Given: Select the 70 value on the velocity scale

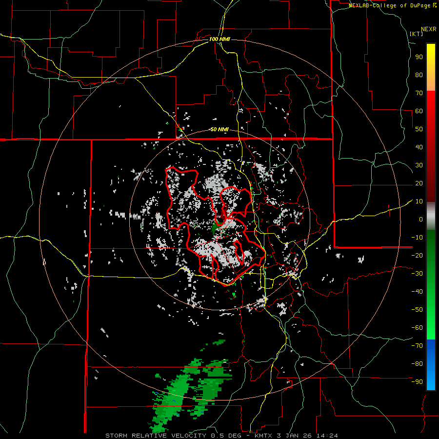Looking at the screenshot, I should coord(419,93).
